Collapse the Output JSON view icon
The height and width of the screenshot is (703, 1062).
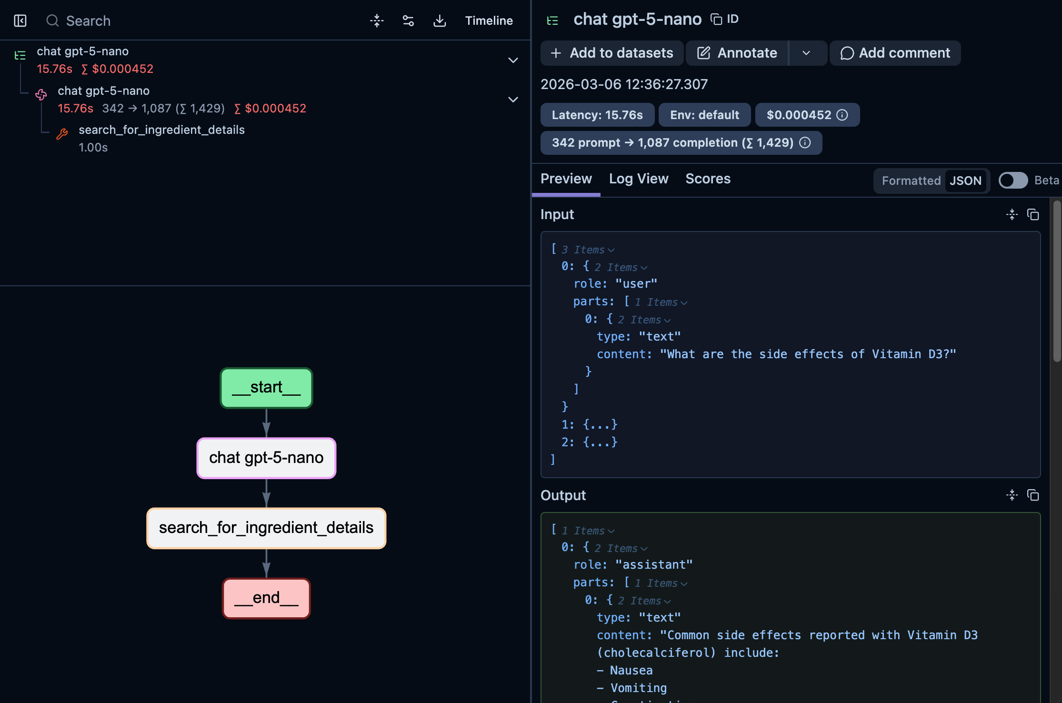[1012, 495]
